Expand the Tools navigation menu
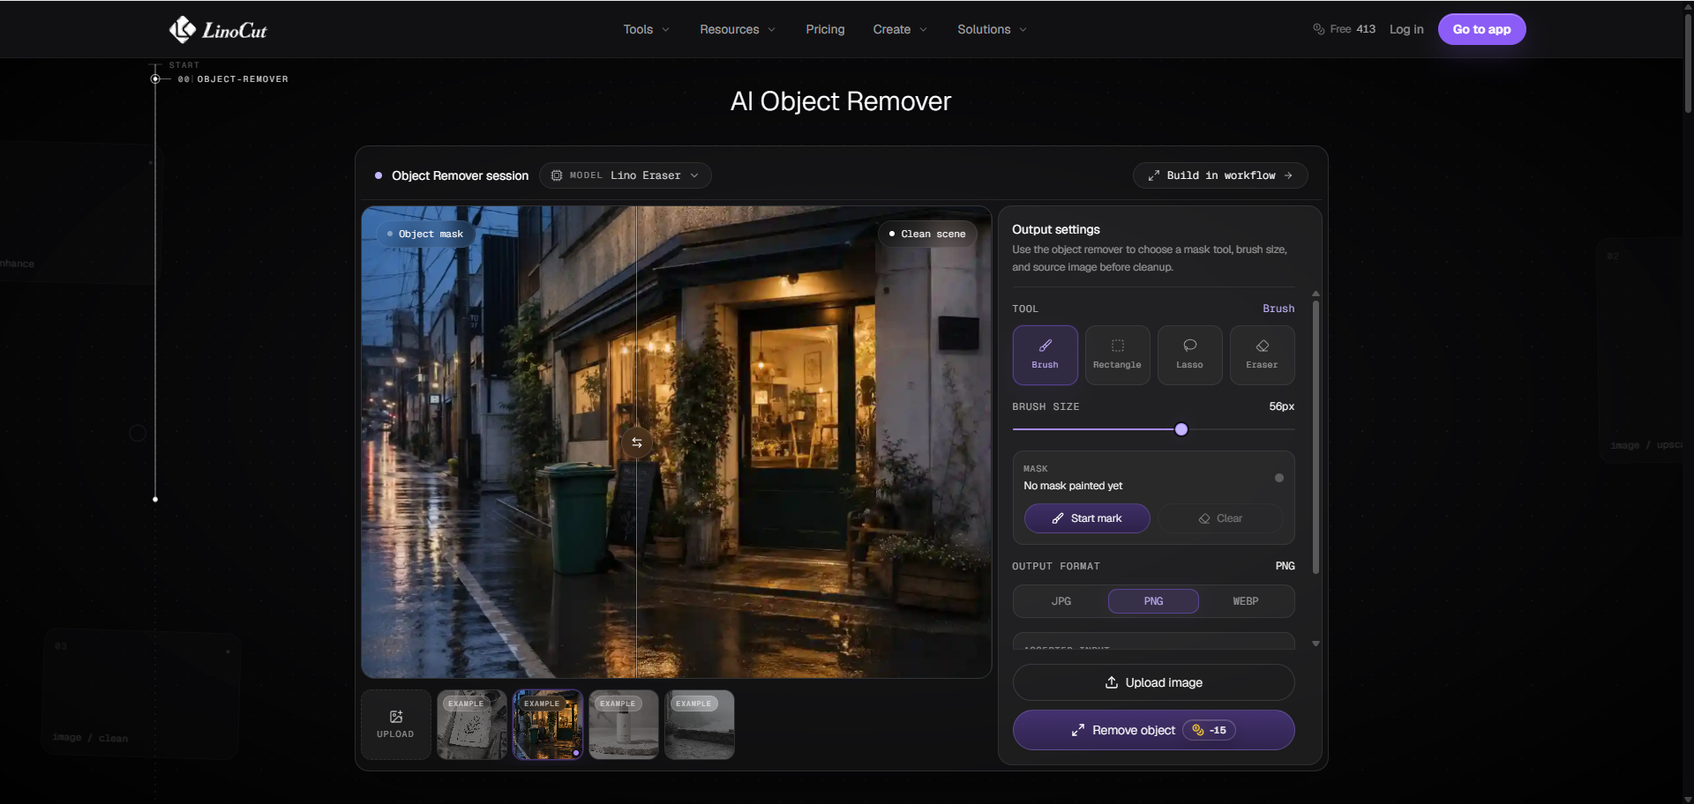 [646, 29]
